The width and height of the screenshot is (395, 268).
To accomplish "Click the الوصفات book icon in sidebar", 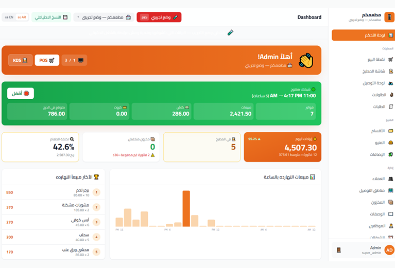I will pos(390,214).
